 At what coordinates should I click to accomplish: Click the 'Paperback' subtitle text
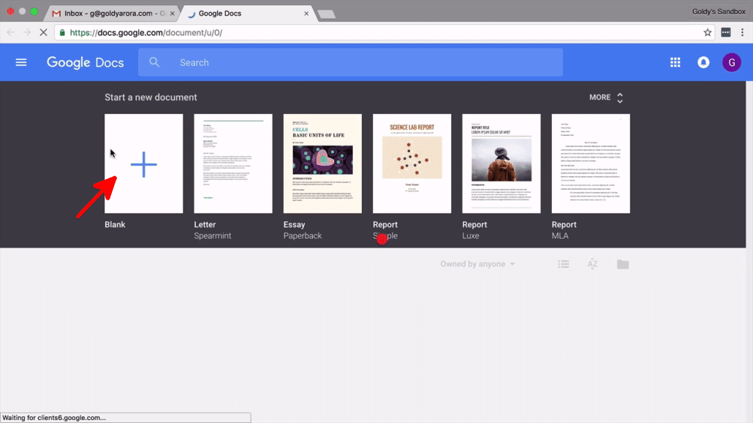303,236
